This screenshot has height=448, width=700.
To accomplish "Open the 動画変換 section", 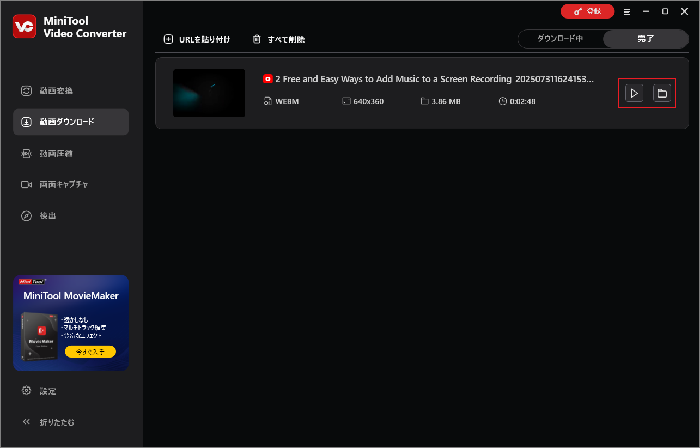I will tap(71, 91).
